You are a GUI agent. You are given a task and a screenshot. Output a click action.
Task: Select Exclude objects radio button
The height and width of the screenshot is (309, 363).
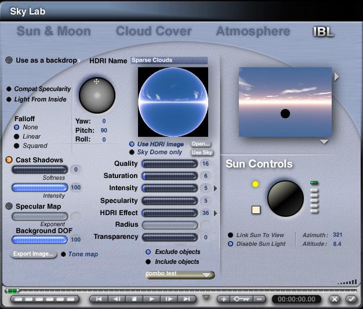148,252
